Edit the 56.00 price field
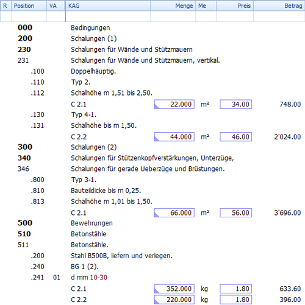The width and height of the screenshot is (305, 305). tap(235, 212)
